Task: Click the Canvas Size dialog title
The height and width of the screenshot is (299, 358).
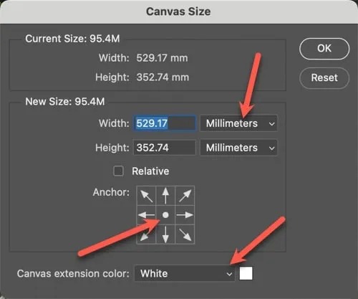Action: tap(178, 11)
